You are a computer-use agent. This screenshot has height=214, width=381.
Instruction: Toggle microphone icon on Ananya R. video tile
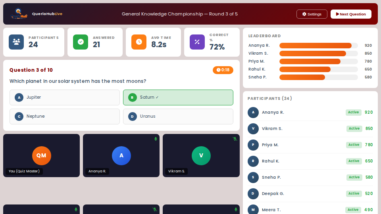pyautogui.click(x=156, y=139)
